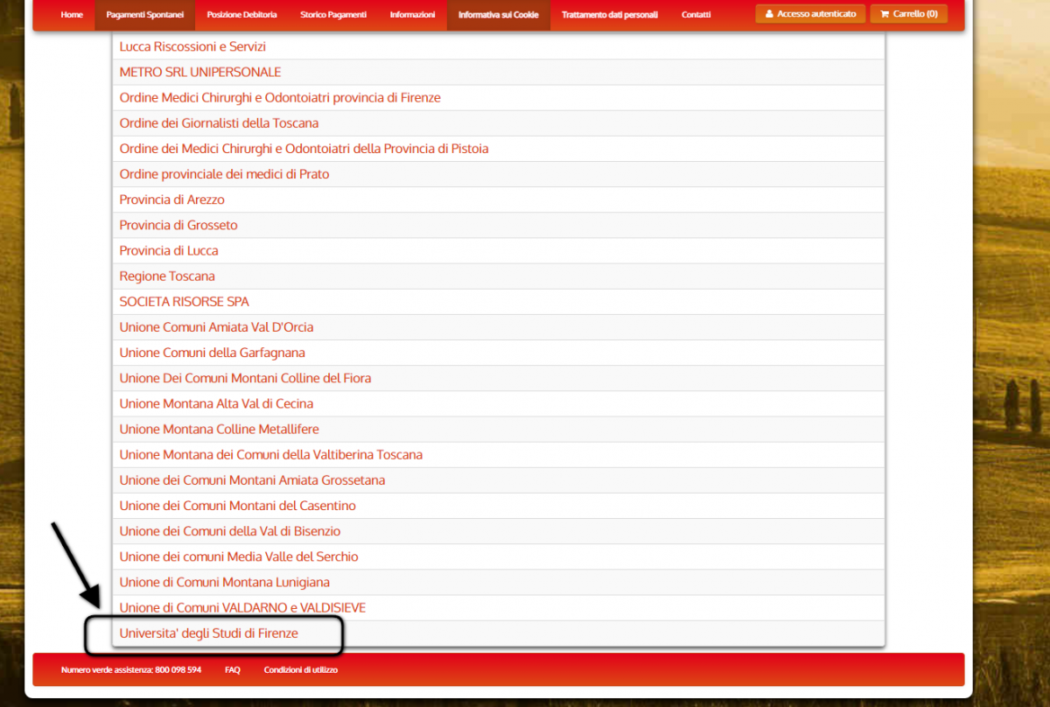Open Informativa sui Cookie page
This screenshot has width=1050, height=707.
[x=498, y=15]
